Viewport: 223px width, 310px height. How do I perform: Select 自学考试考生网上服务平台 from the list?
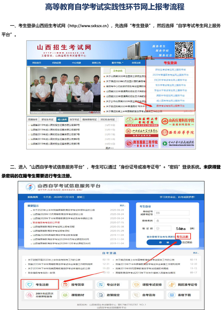pyautogui.click(x=170, y=106)
